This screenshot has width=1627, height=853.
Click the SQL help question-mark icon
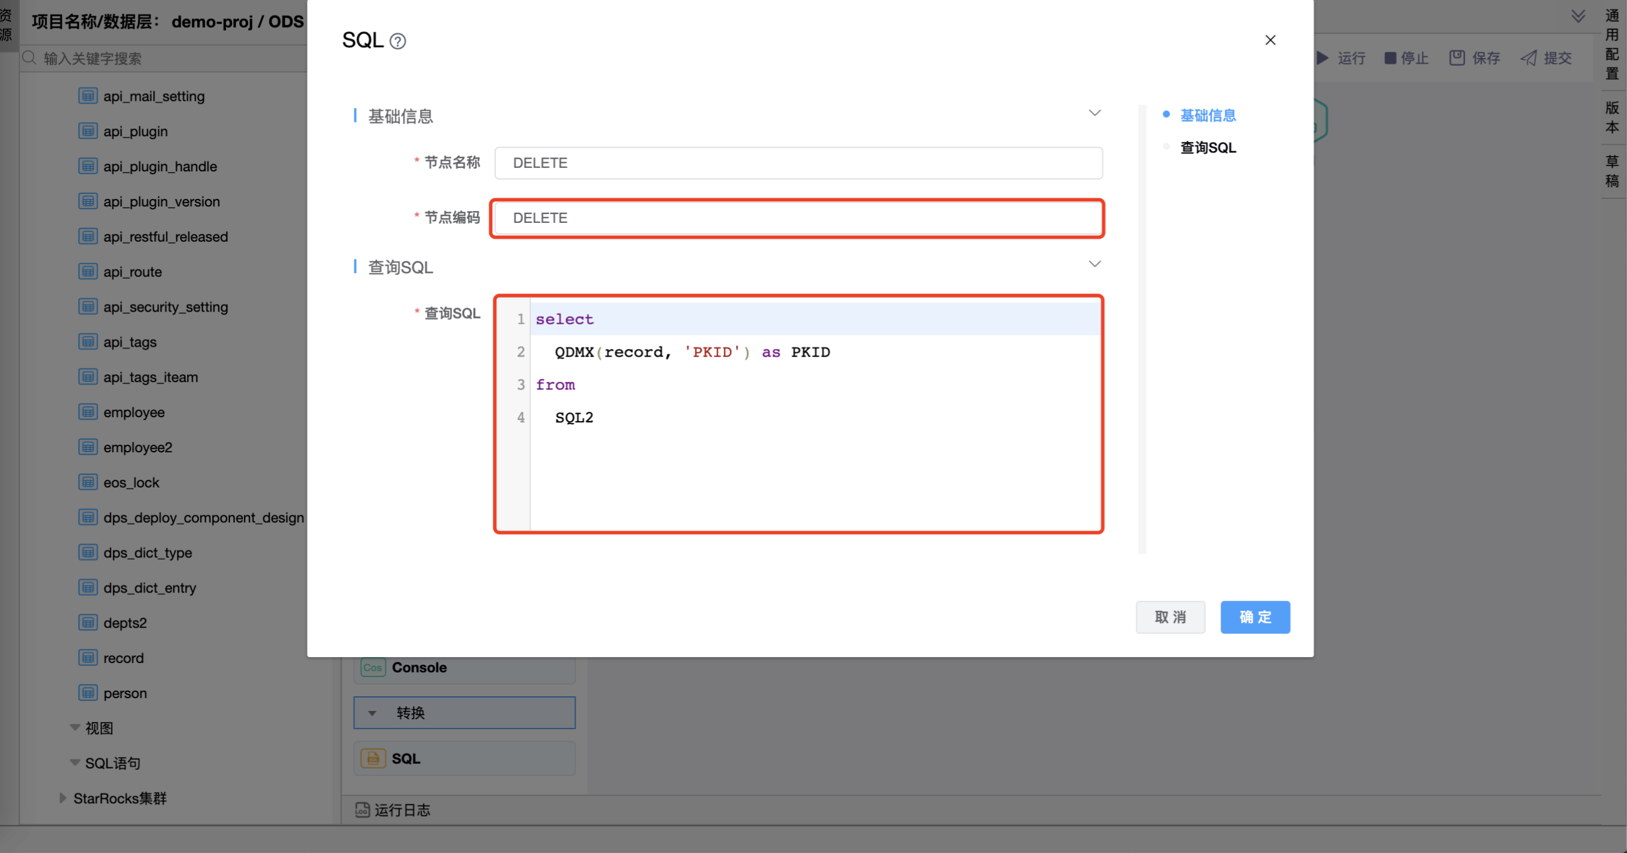397,41
